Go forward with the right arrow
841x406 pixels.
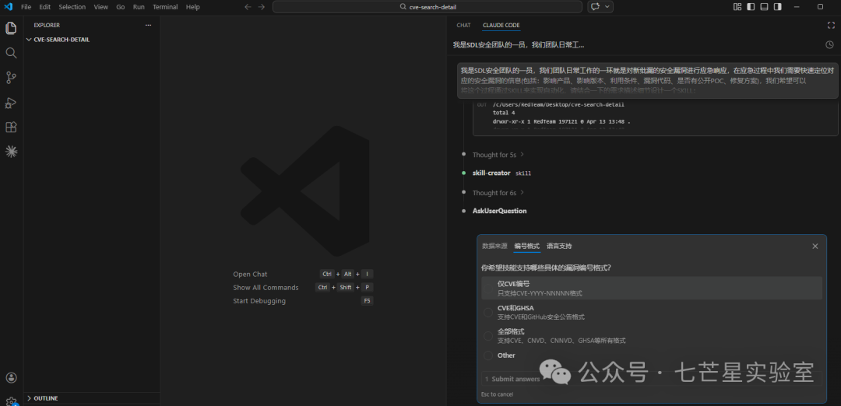pos(261,7)
